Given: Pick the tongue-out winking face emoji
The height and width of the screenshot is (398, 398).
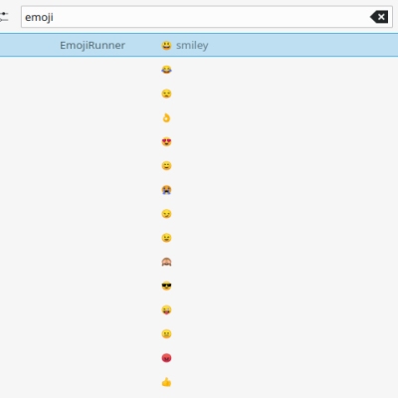Looking at the screenshot, I should (166, 310).
